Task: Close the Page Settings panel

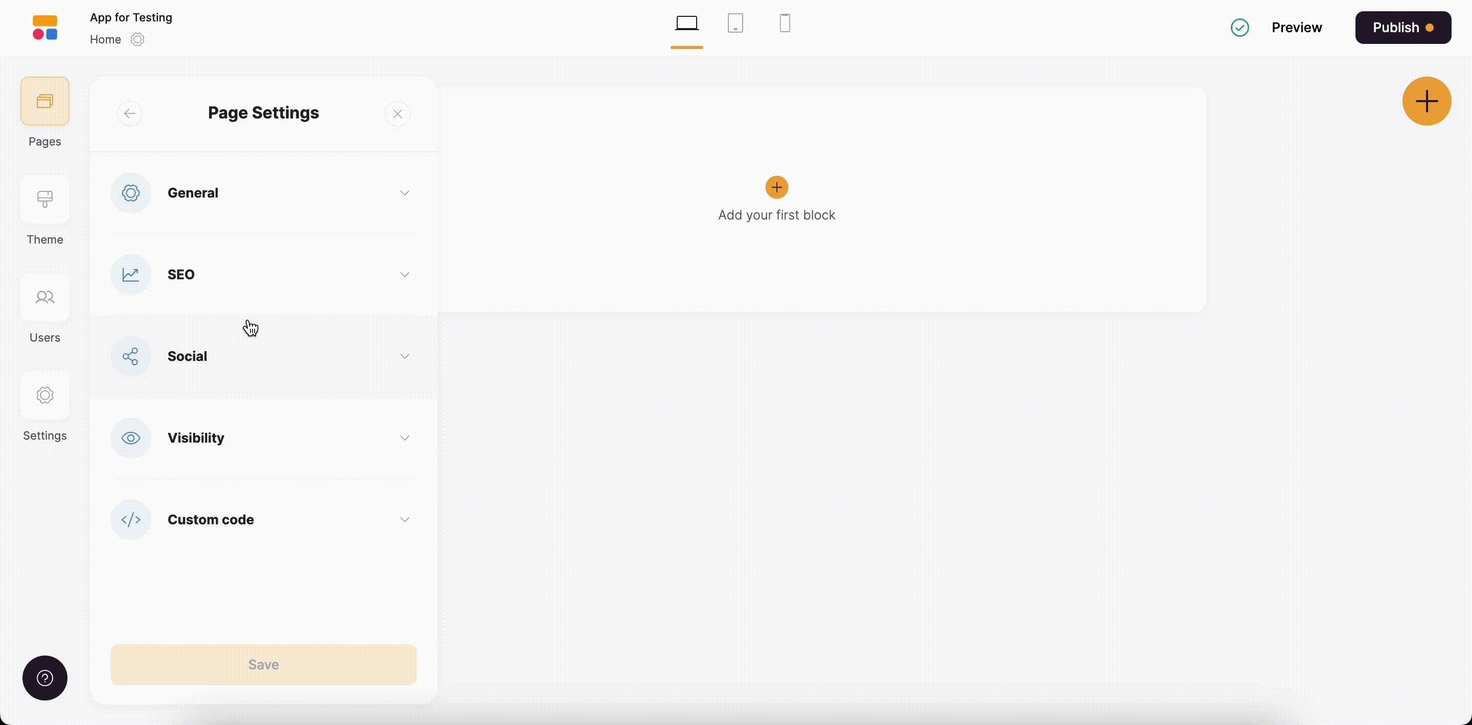Action: 398,113
